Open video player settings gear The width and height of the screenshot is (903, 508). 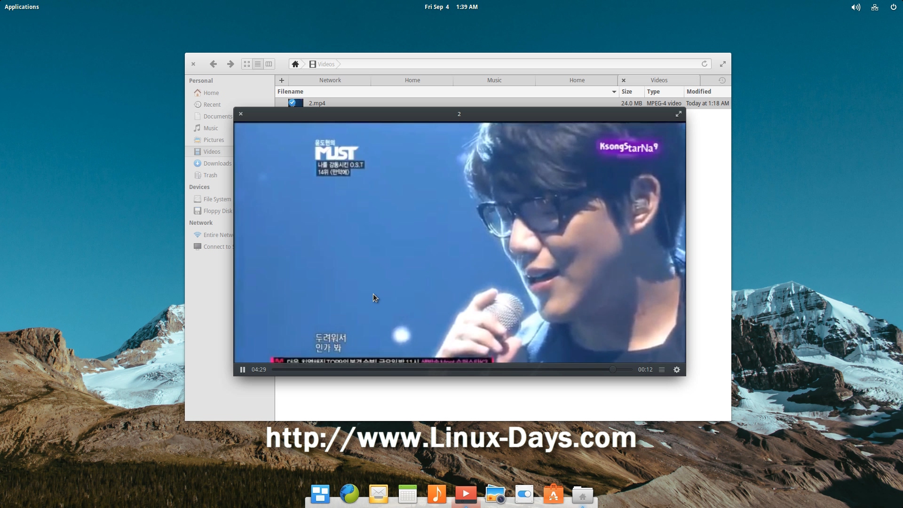(x=677, y=370)
